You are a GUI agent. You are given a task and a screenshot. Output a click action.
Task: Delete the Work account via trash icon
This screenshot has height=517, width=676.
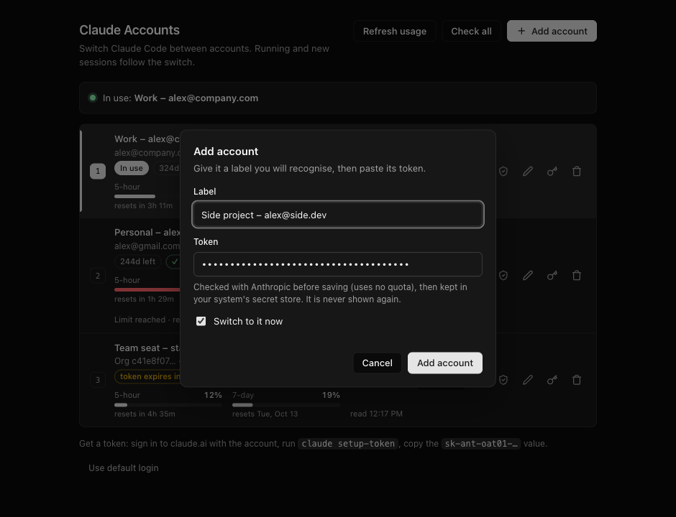point(577,172)
